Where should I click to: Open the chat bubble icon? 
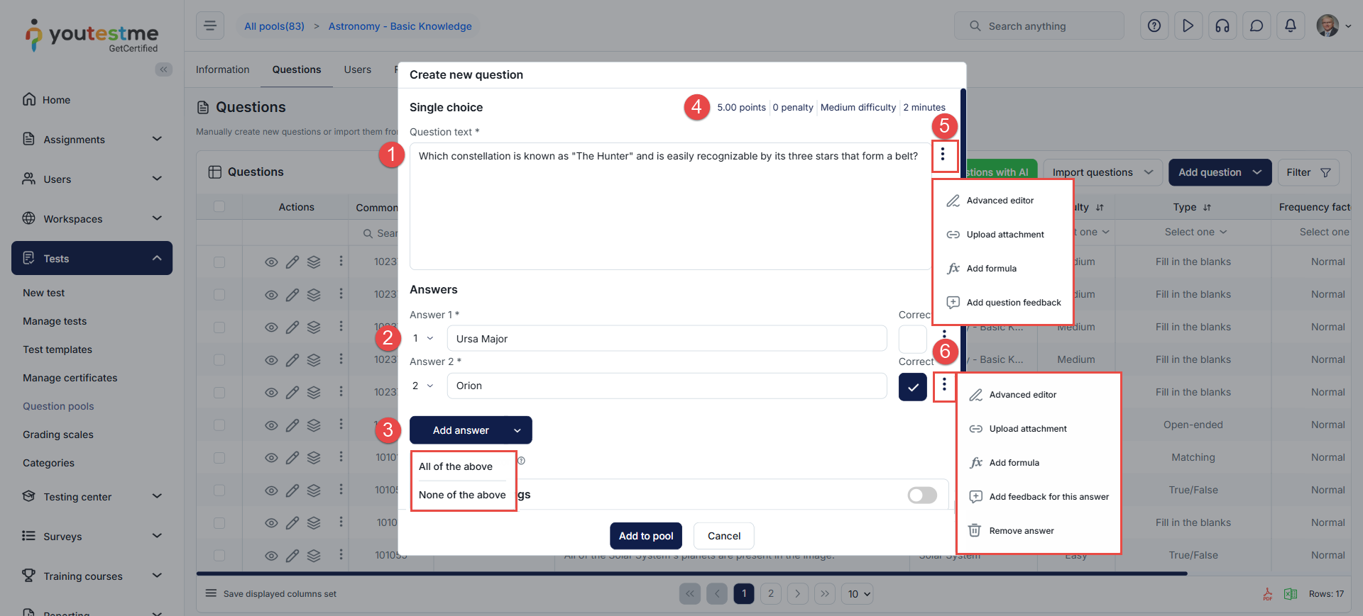click(x=1256, y=26)
